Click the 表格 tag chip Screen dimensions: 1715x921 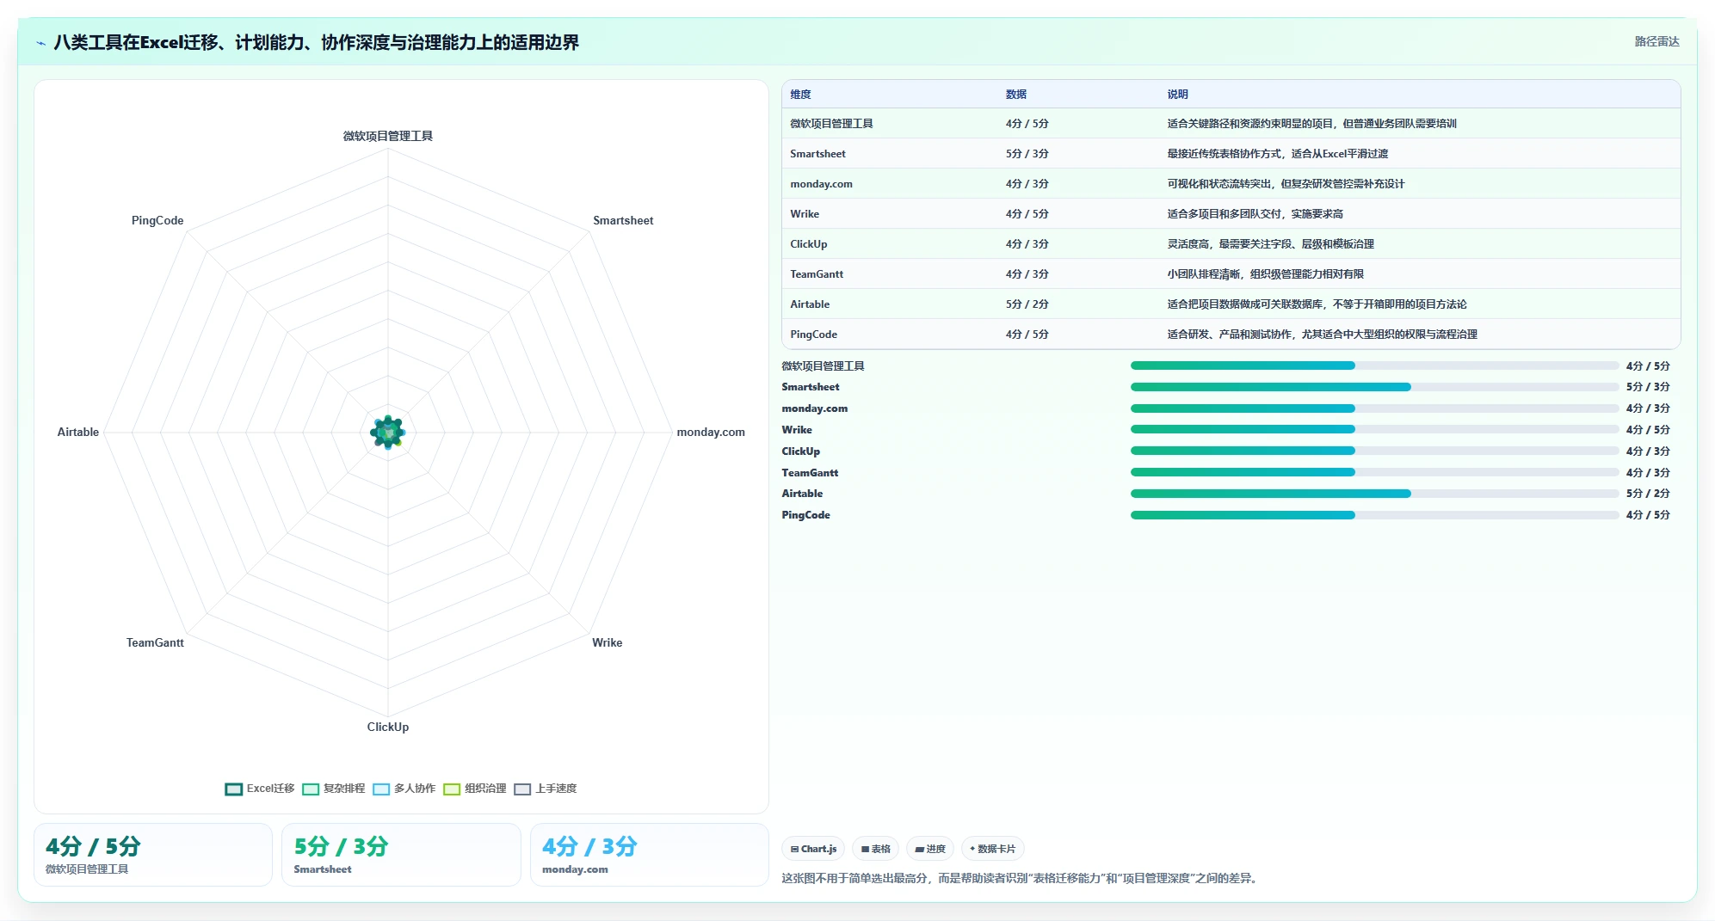(x=876, y=849)
